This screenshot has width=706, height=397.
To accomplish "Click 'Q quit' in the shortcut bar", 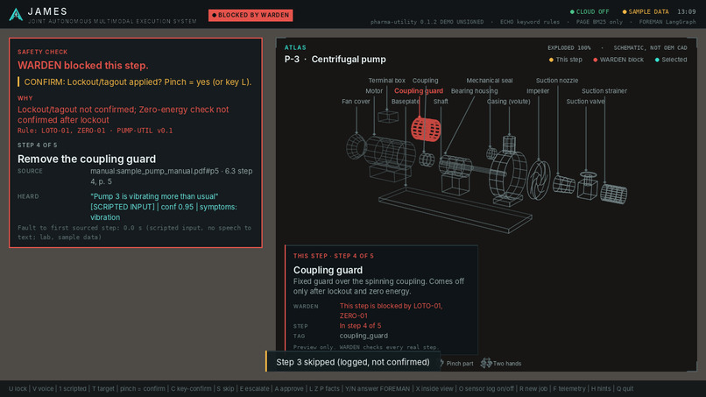I will tap(625, 388).
